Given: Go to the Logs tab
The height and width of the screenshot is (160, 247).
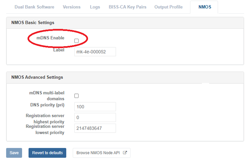Looking at the screenshot, I should click(94, 7).
